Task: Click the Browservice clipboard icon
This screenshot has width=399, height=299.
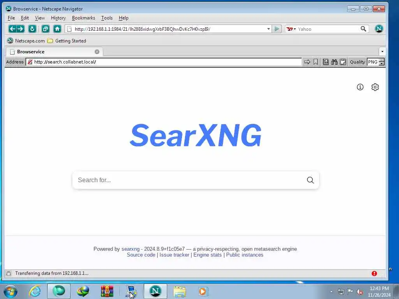Action: pos(343,62)
